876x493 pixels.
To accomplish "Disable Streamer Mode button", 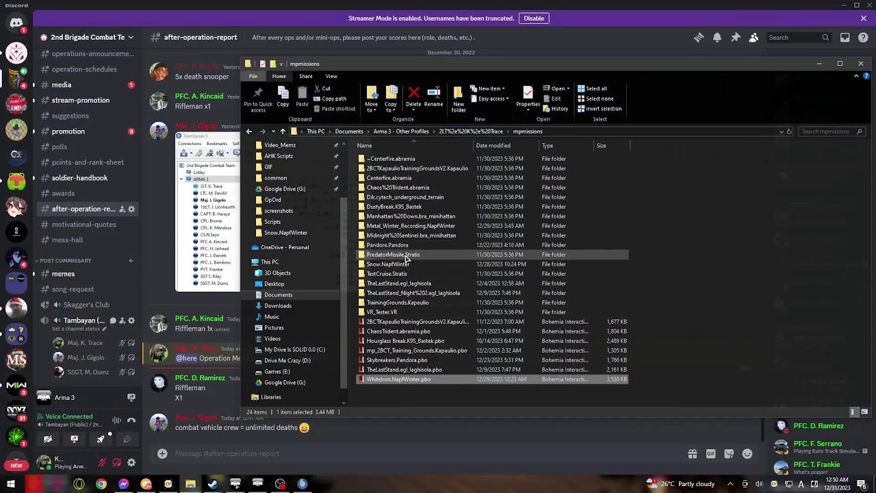I will pyautogui.click(x=534, y=18).
